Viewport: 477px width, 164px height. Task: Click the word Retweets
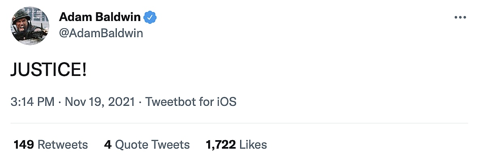pos(63,145)
